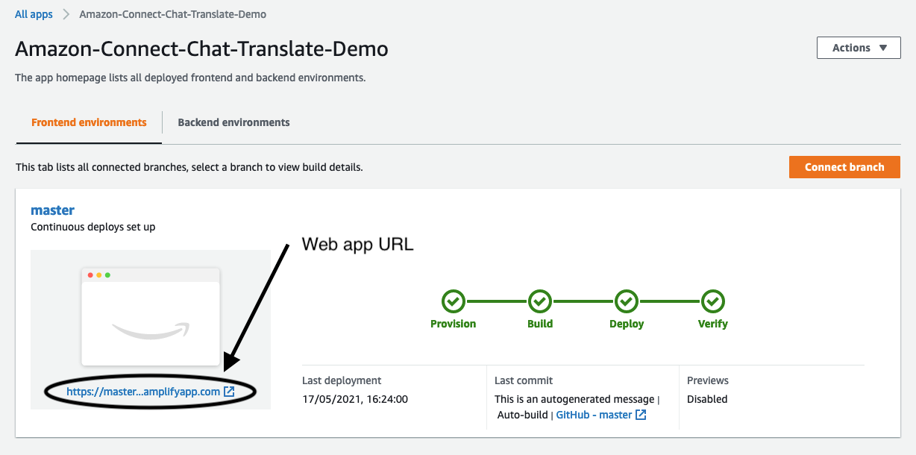Click the Previews heading
Screen dimensions: 916x455
[708, 380]
